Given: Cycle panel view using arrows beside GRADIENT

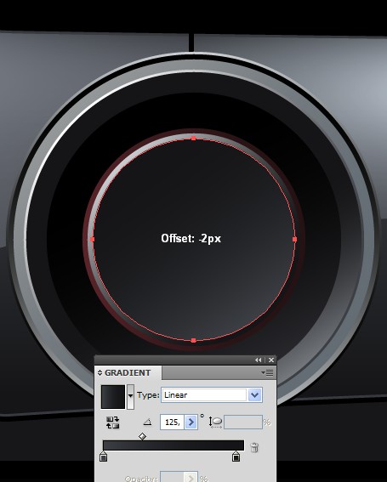Looking at the screenshot, I should 100,373.
